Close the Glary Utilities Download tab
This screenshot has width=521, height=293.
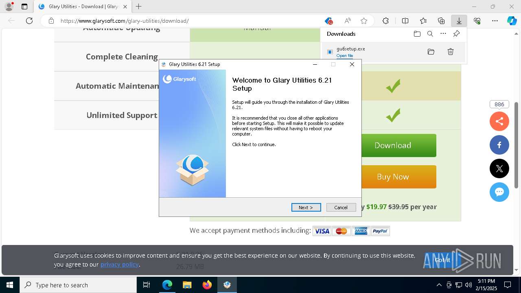click(x=125, y=7)
